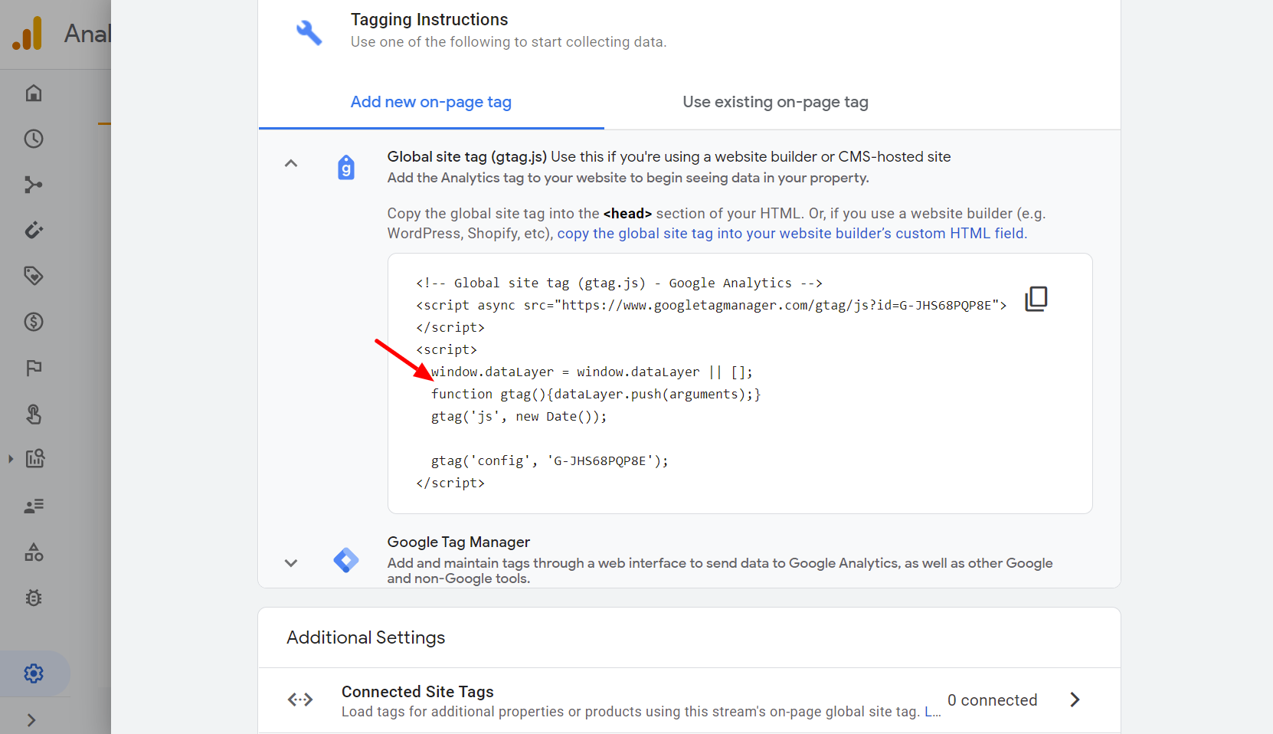Open the Admin gear icon
The width and height of the screenshot is (1273, 734).
(34, 673)
